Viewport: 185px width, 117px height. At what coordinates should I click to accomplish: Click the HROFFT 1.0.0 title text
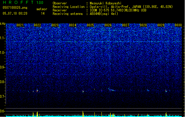[23, 2]
